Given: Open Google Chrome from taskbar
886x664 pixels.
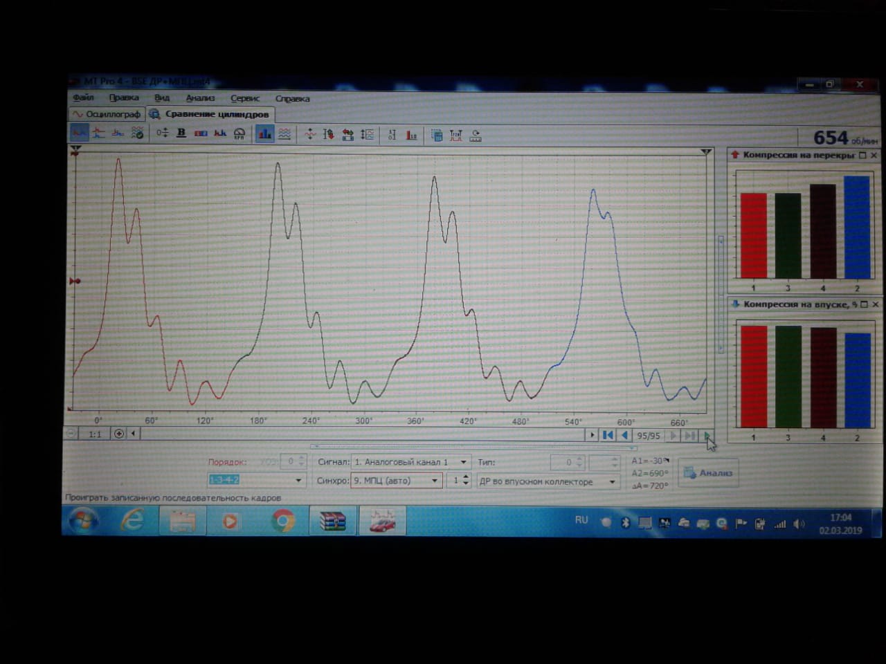Looking at the screenshot, I should pos(282,521).
